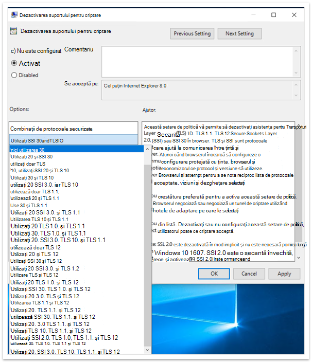Click the Next Setting button
The width and height of the screenshot is (312, 363).
(239, 33)
